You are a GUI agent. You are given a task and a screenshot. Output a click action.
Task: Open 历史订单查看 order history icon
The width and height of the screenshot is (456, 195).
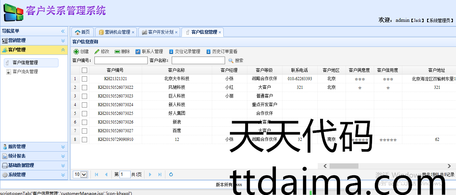point(208,52)
